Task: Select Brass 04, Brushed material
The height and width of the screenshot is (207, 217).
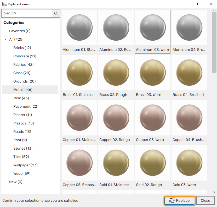Action: [189, 73]
